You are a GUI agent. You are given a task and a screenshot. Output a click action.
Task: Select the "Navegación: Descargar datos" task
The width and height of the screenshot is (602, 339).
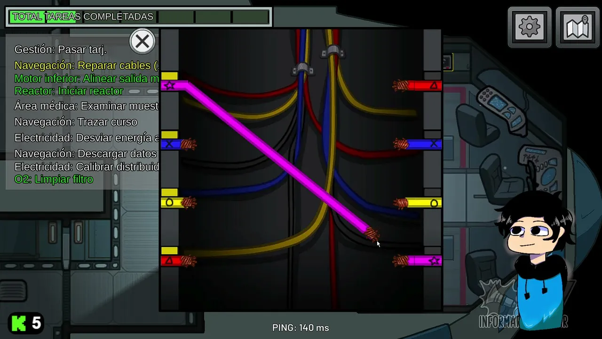(x=86, y=153)
